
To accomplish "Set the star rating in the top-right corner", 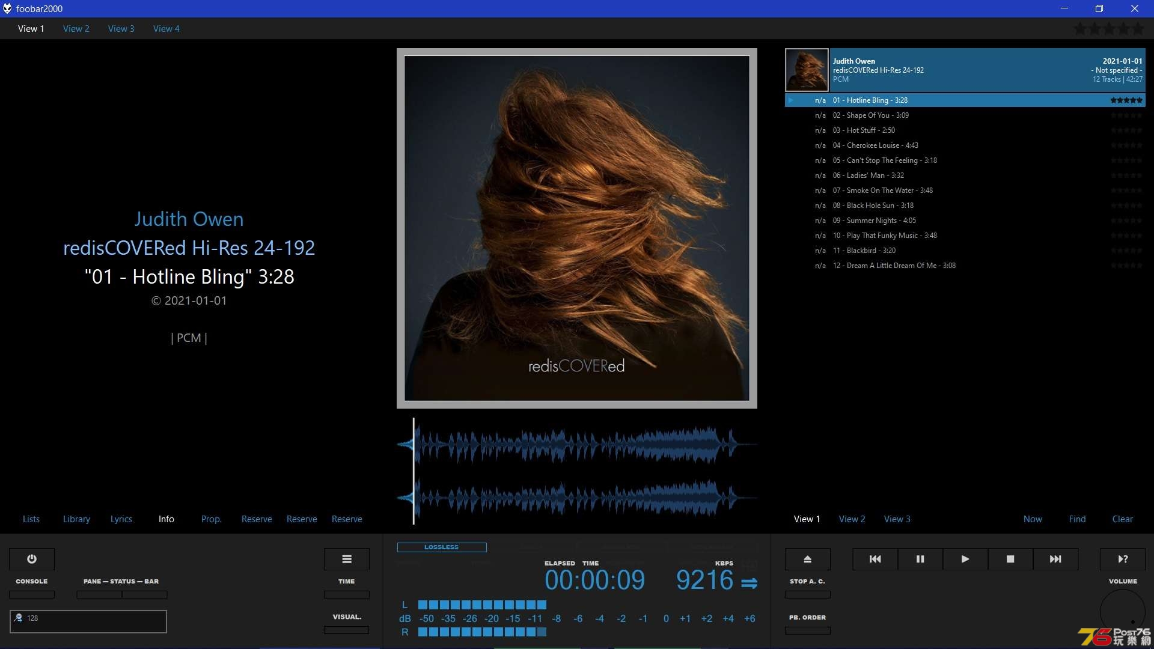I will pyautogui.click(x=1109, y=28).
